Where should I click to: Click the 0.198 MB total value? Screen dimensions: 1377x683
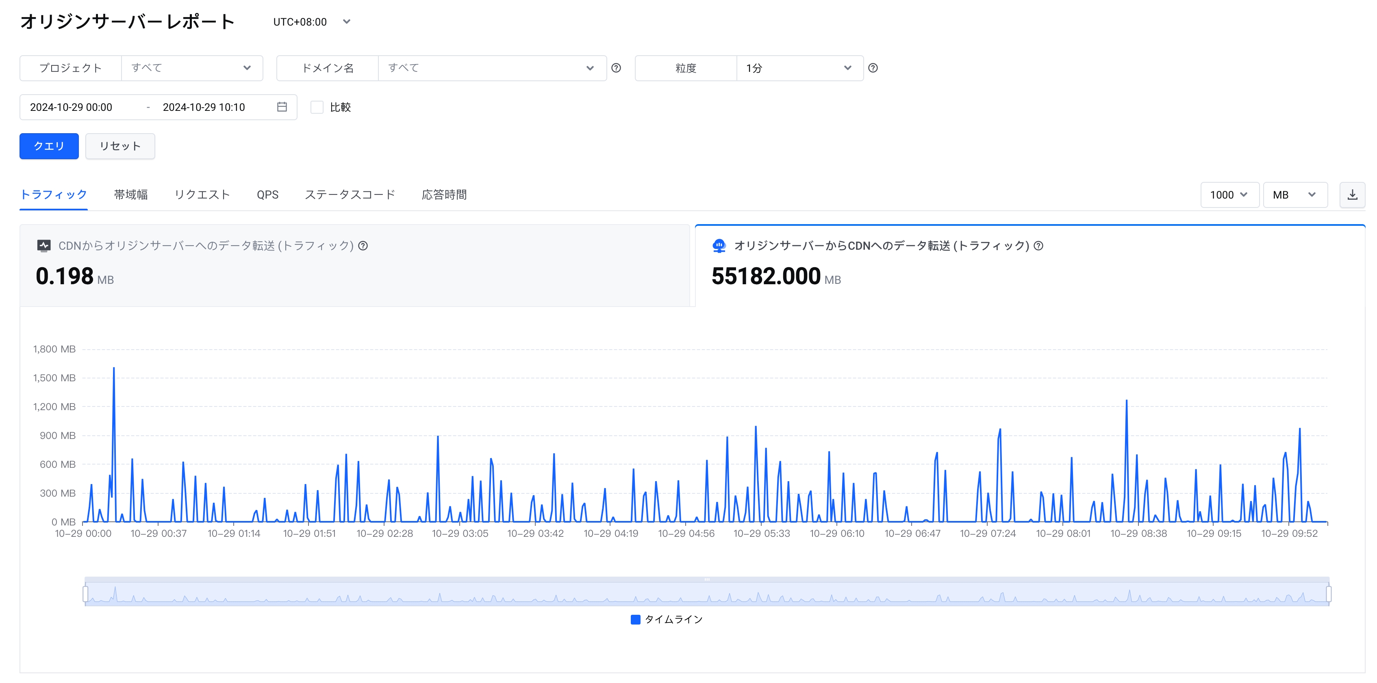[x=74, y=276]
